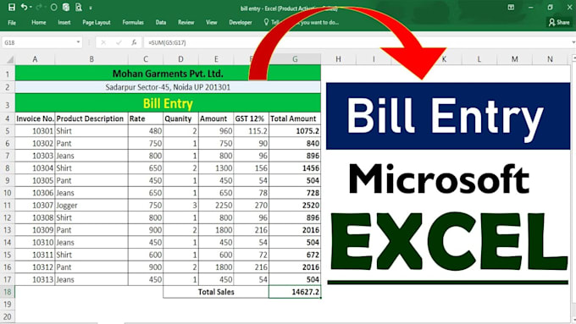Click the circle icon in Quick Access Toolbar

click(53, 7)
